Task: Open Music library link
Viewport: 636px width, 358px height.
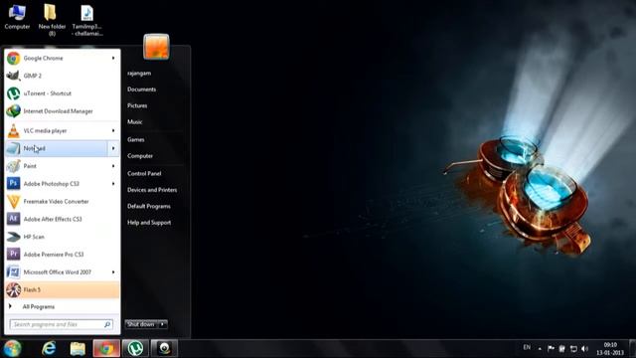Action: click(x=135, y=121)
